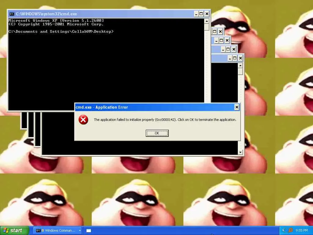Close the rearmost cmd window showing only two buttons
313x235 pixels.
[220, 32]
